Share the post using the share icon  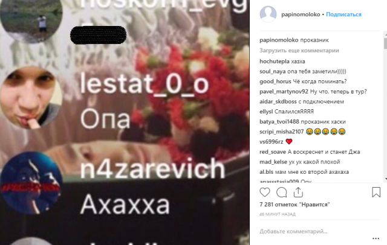coord(298,192)
